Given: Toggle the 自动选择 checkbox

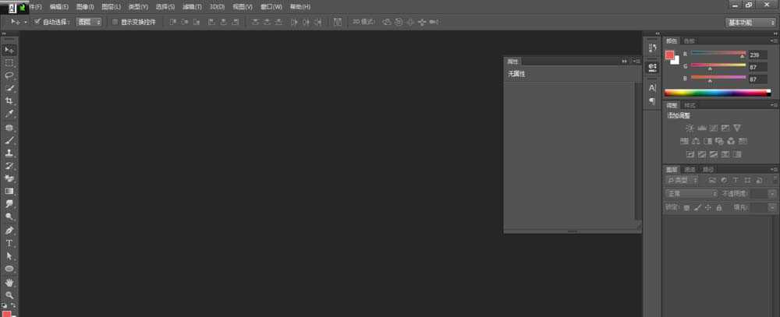Looking at the screenshot, I should pyautogui.click(x=37, y=22).
